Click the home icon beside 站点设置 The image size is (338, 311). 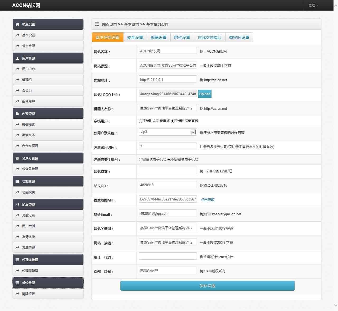pos(17,24)
